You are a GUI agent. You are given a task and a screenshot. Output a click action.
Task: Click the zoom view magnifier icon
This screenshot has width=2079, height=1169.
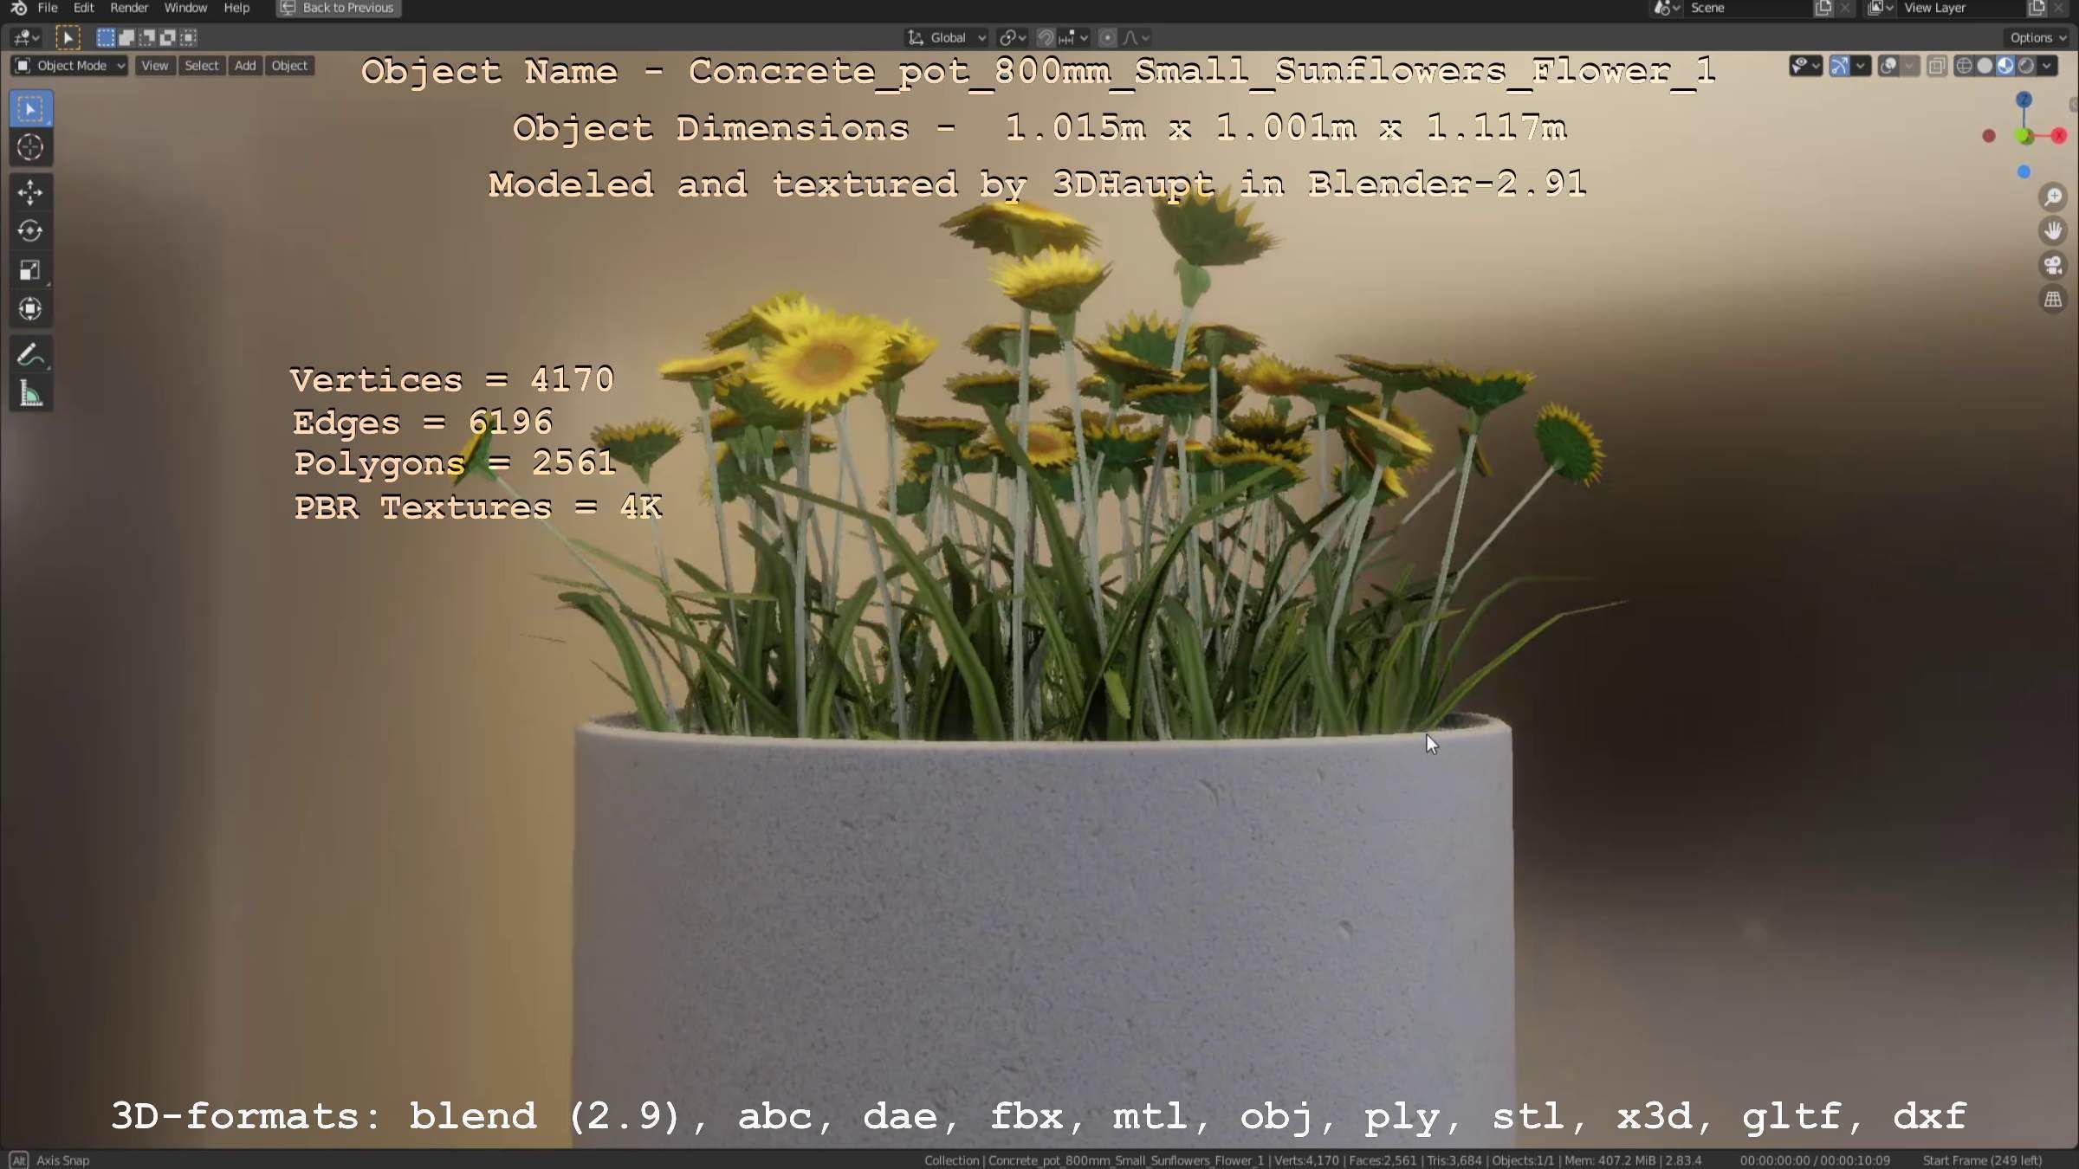2053,197
